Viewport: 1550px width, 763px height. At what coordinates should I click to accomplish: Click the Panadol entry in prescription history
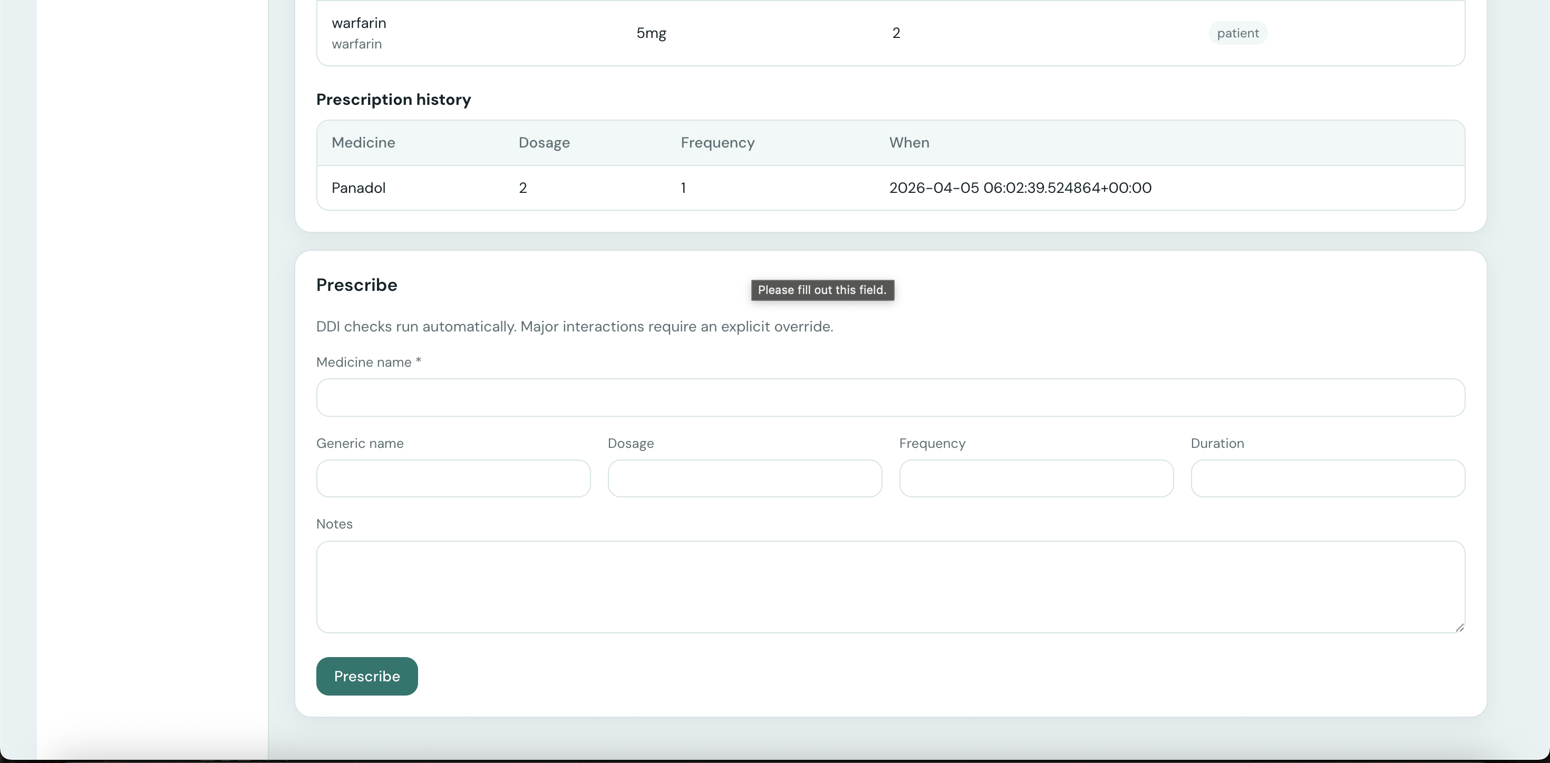coord(359,188)
